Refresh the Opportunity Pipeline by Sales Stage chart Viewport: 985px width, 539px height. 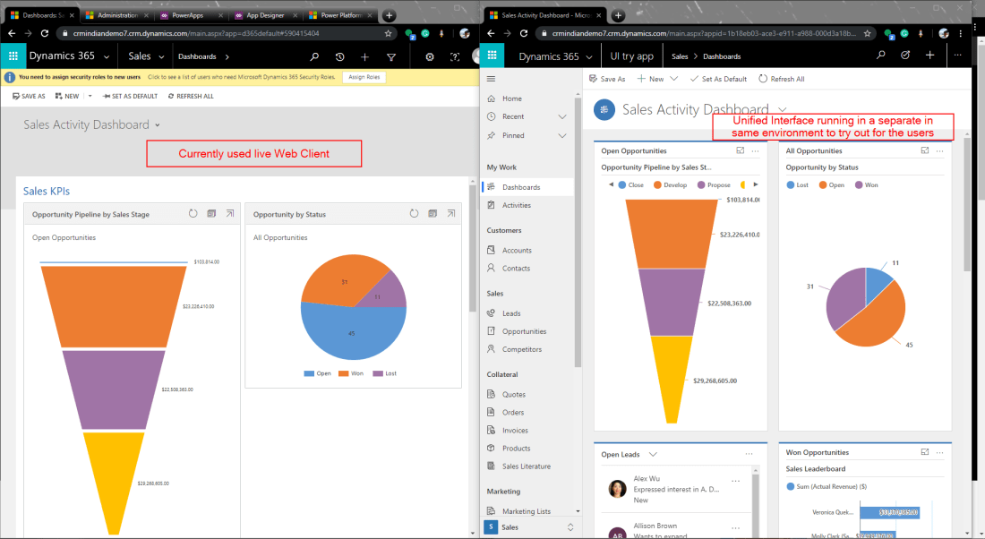(193, 214)
